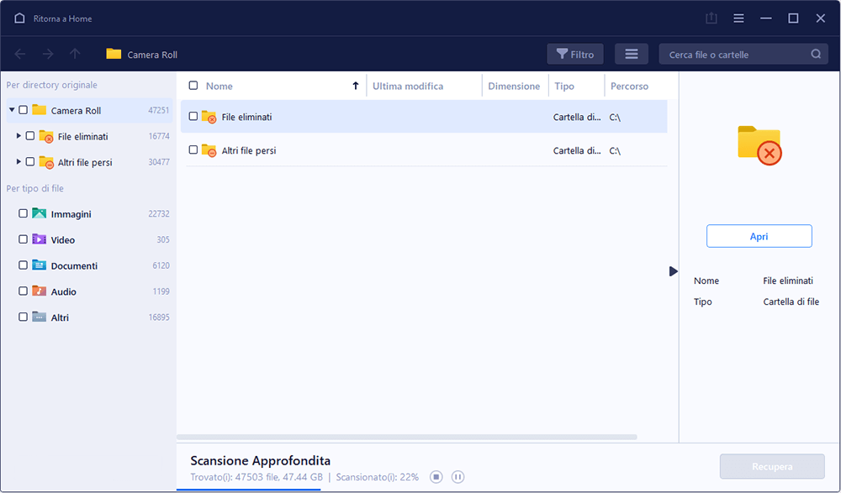
Task: Tick the Documenti checkbox
Action: click(x=23, y=265)
